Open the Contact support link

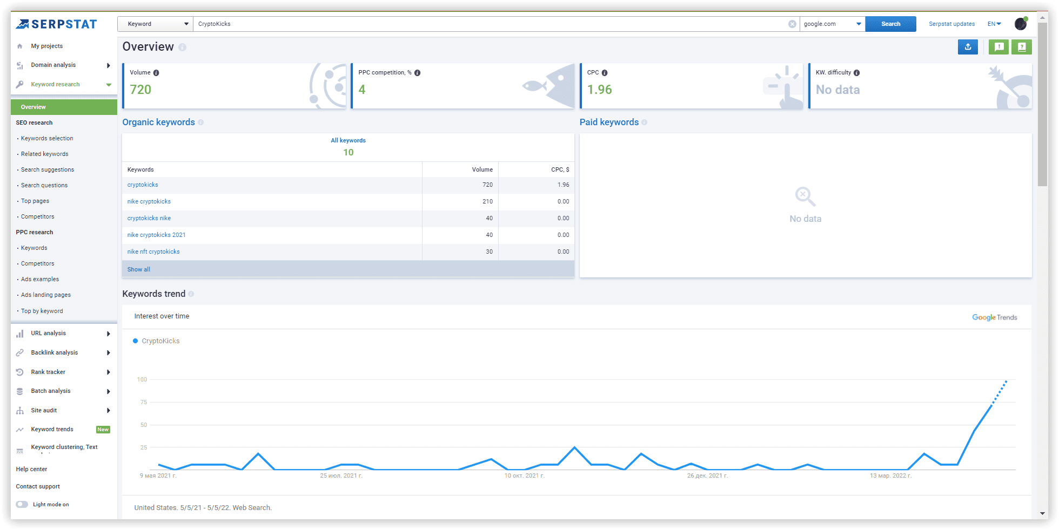(x=38, y=487)
